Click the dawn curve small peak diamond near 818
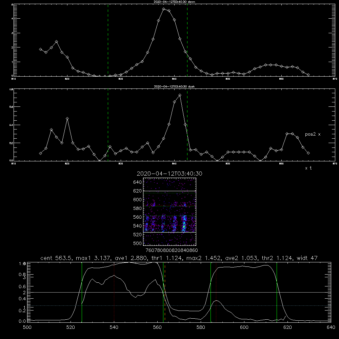The width and height of the screenshot is (339, 339). pyautogui.click(x=56, y=41)
